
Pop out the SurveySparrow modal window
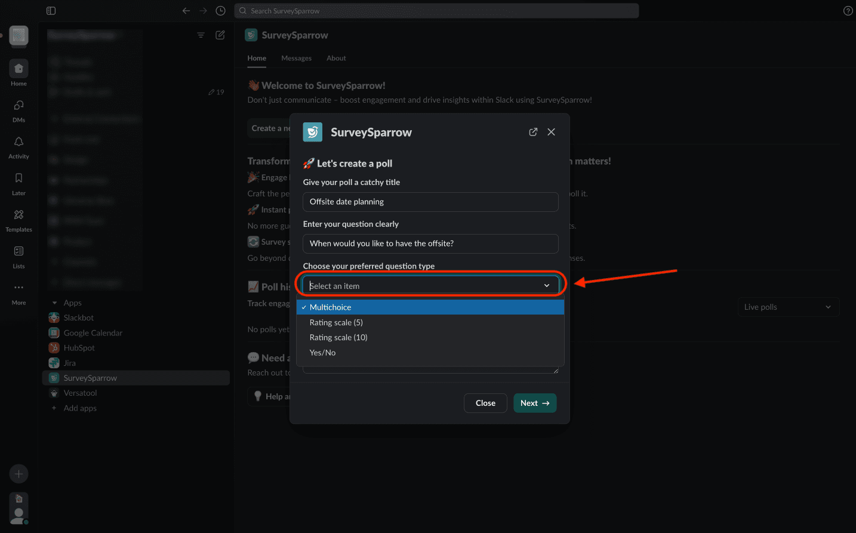tap(533, 132)
